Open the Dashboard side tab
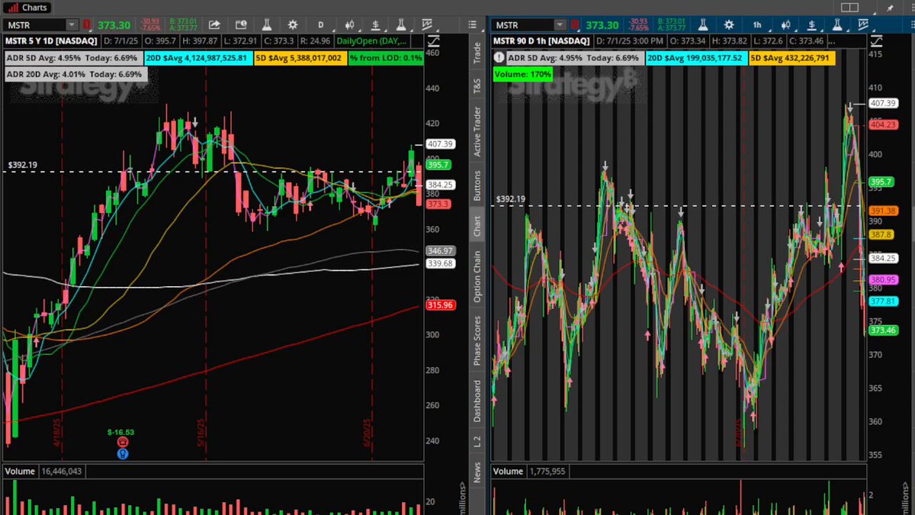Screen dimensions: 915x515 coord(478,401)
